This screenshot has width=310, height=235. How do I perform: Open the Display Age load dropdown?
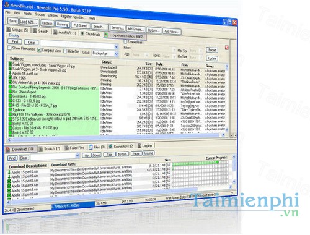tap(116, 54)
